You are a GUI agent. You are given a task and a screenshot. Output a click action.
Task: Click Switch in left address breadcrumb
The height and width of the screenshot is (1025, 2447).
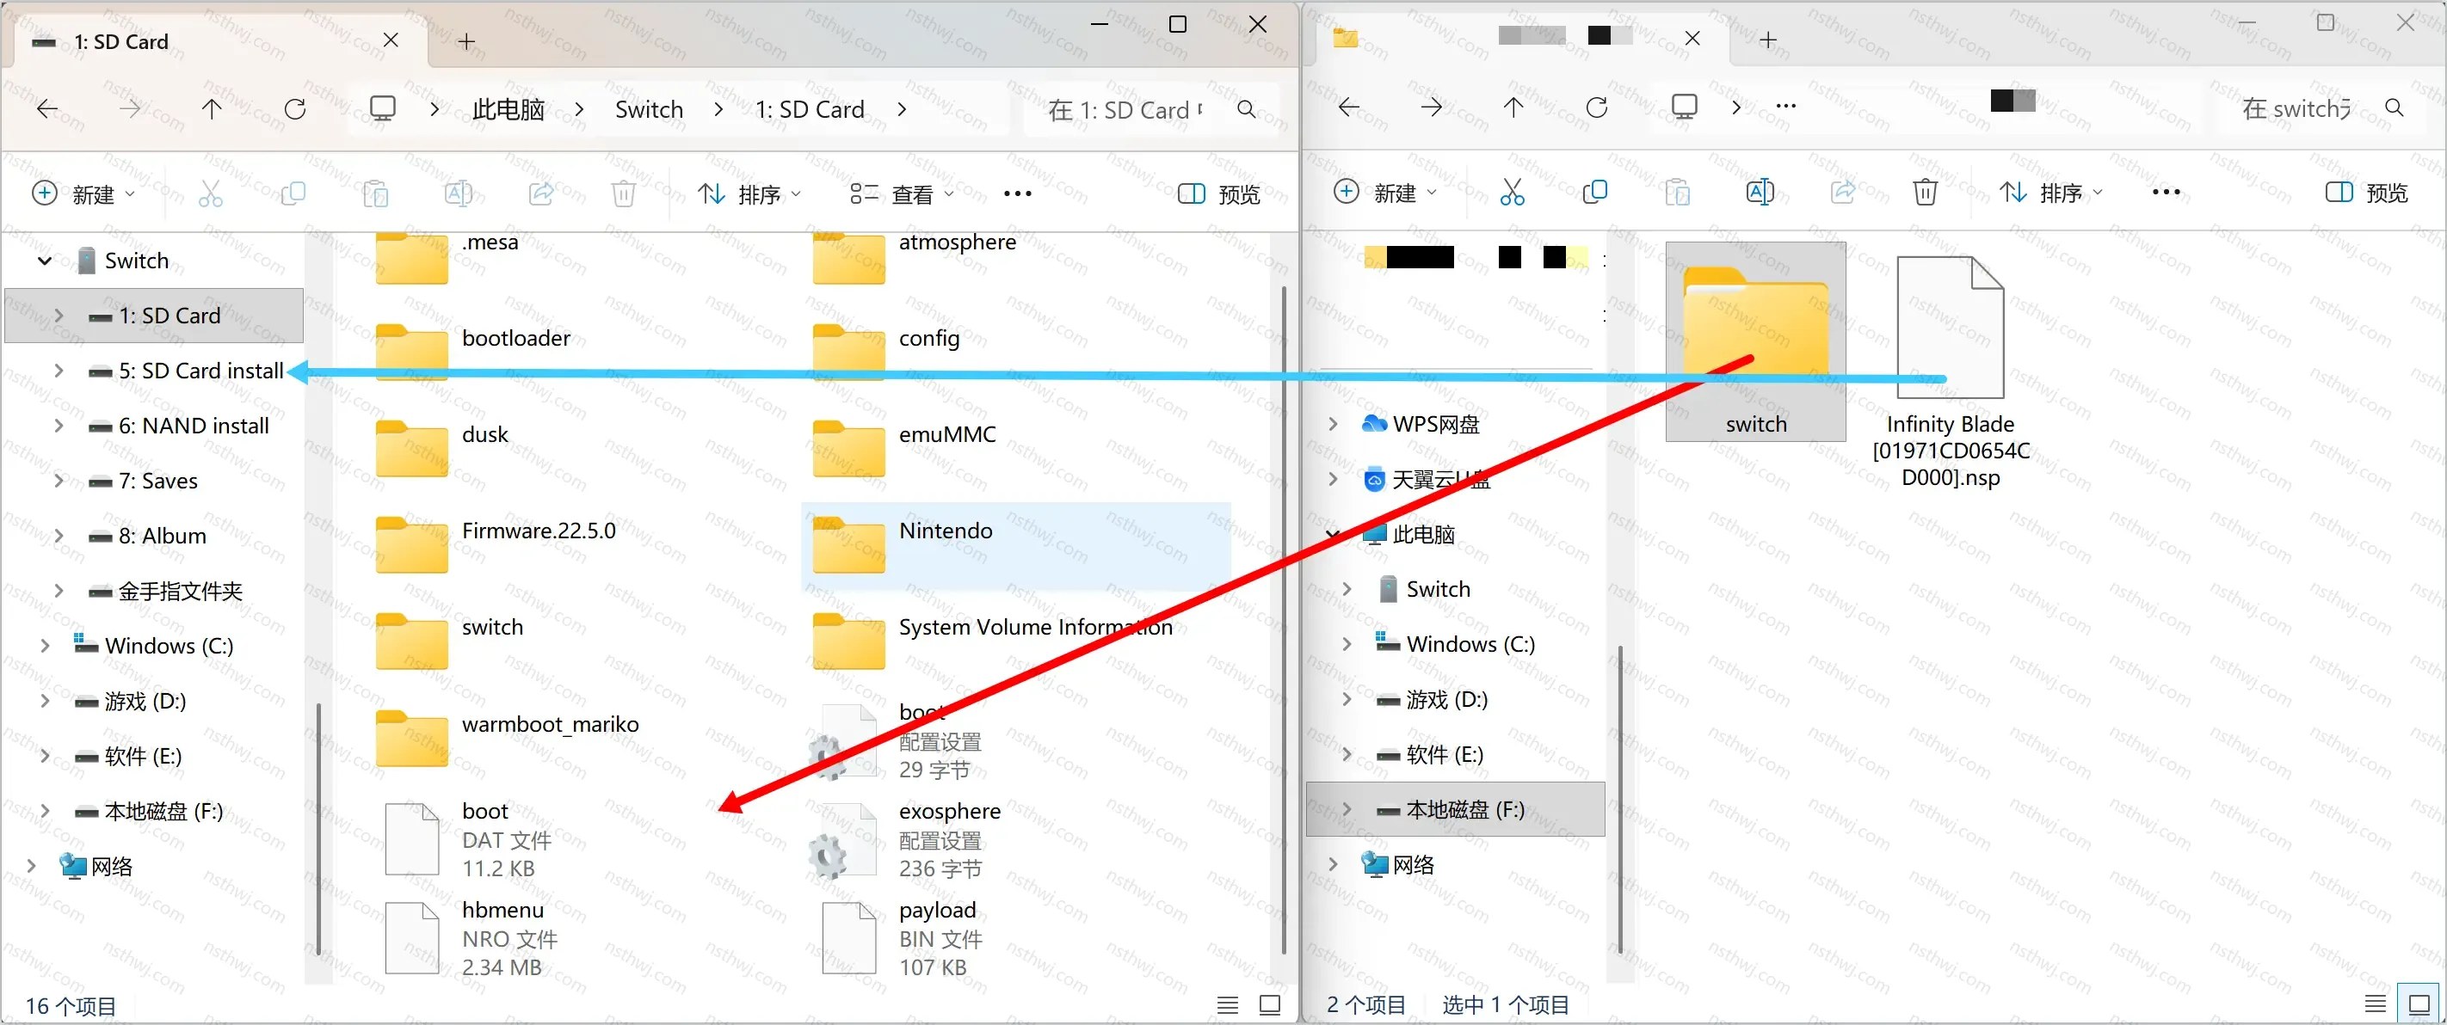click(x=649, y=109)
